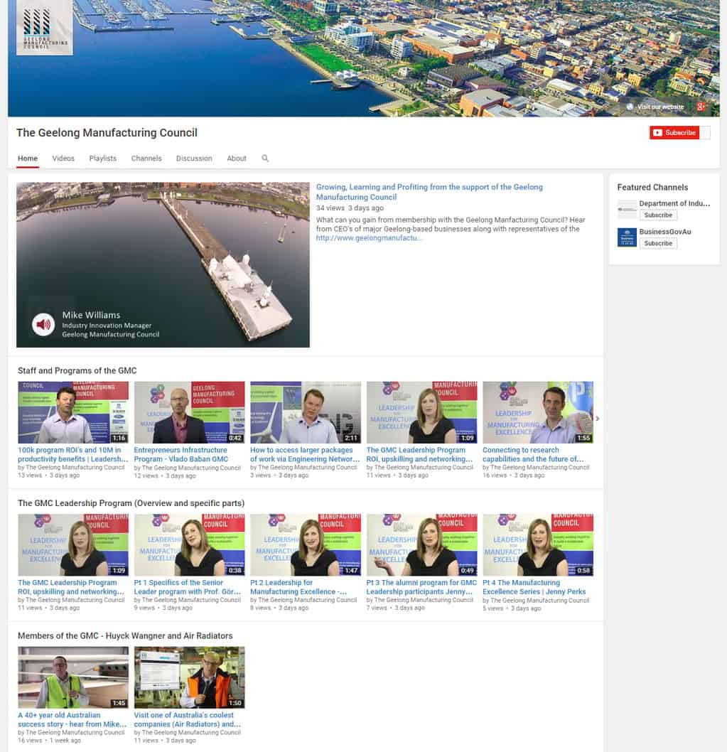This screenshot has width=727, height=752.
Task: Subscribe to The Geelong Manufacturing Council channel
Action: 674,133
